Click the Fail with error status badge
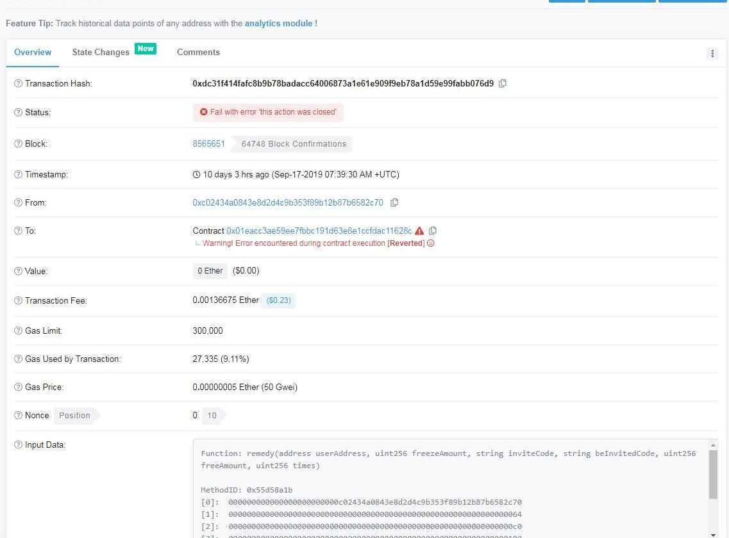Viewport: 729px width, 538px height. point(268,112)
